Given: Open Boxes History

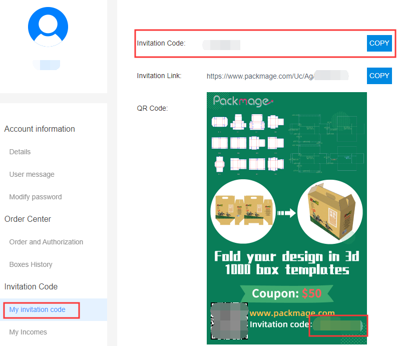Looking at the screenshot, I should [x=31, y=264].
